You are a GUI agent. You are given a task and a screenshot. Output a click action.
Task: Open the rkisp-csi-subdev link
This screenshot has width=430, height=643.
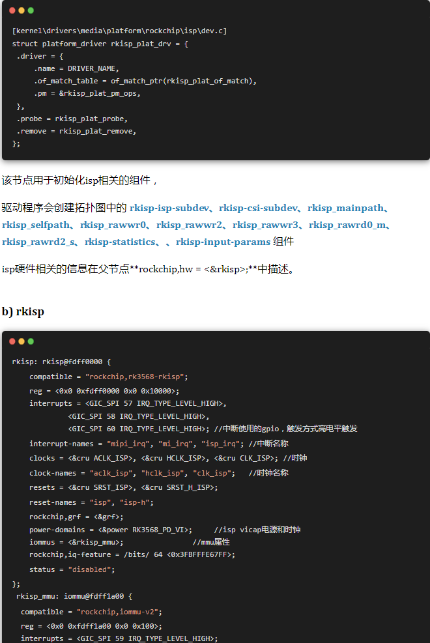258,208
